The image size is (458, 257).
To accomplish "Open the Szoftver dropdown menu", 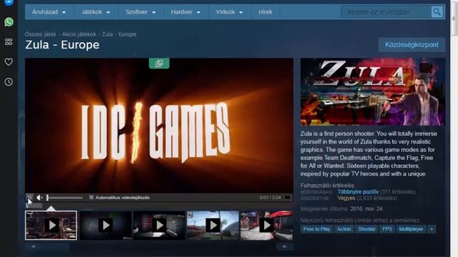I will point(140,12).
